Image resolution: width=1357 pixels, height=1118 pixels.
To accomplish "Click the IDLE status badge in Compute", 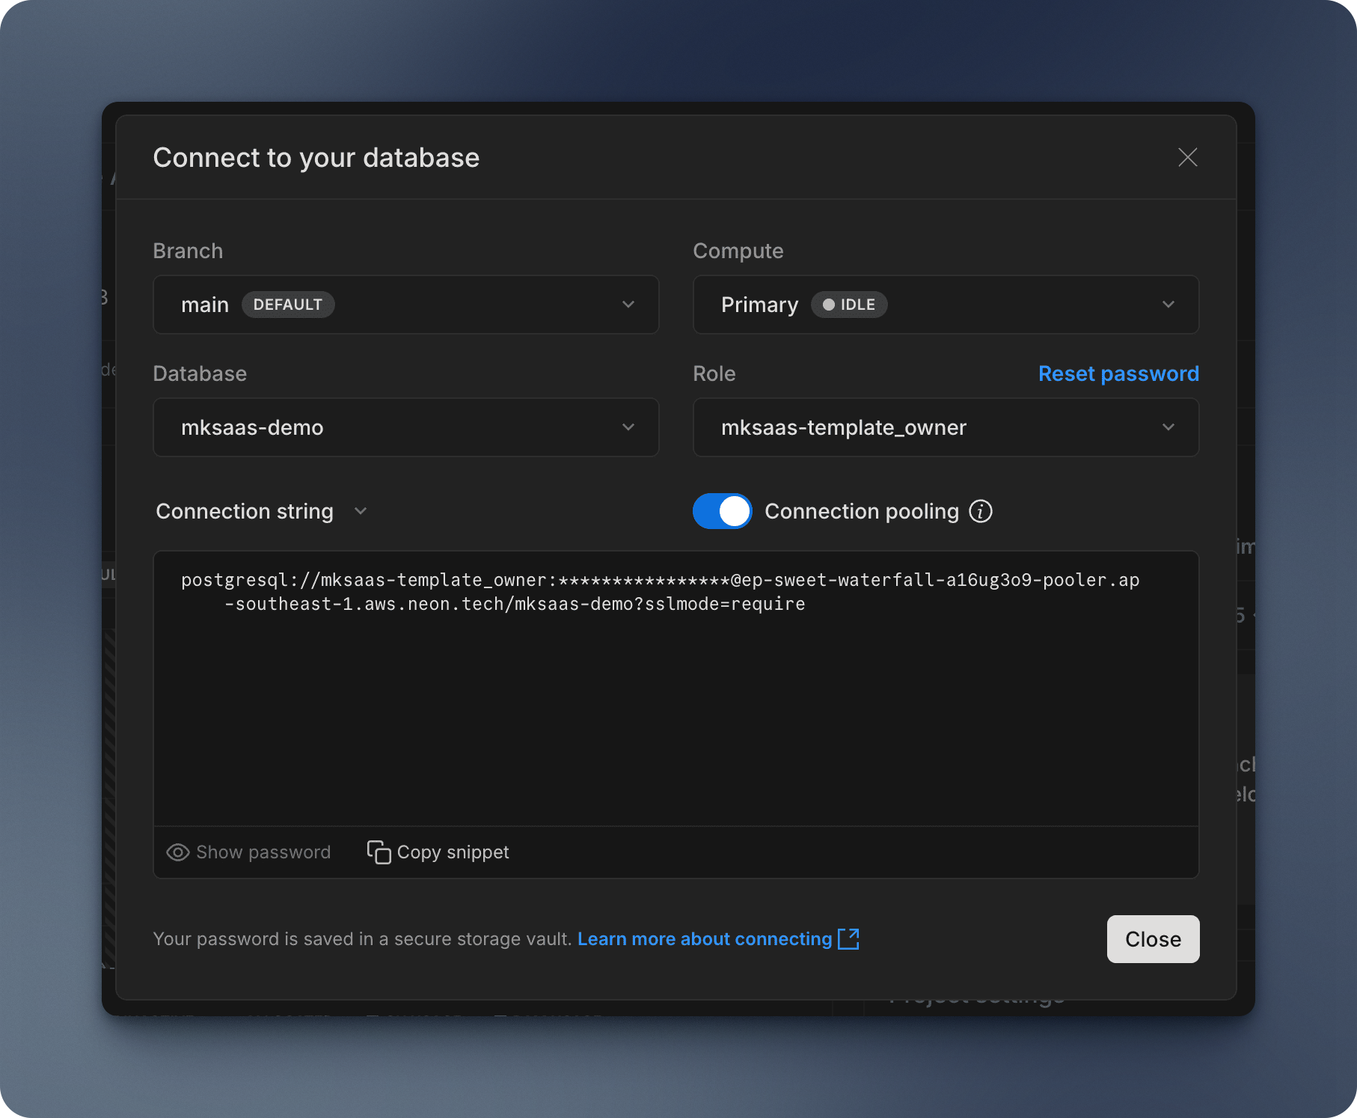I will pyautogui.click(x=849, y=305).
